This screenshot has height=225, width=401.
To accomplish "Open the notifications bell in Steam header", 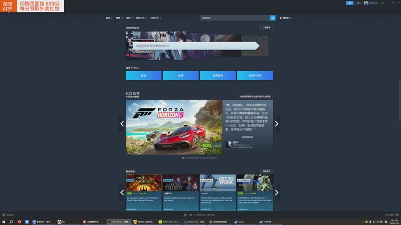I will point(358,3).
